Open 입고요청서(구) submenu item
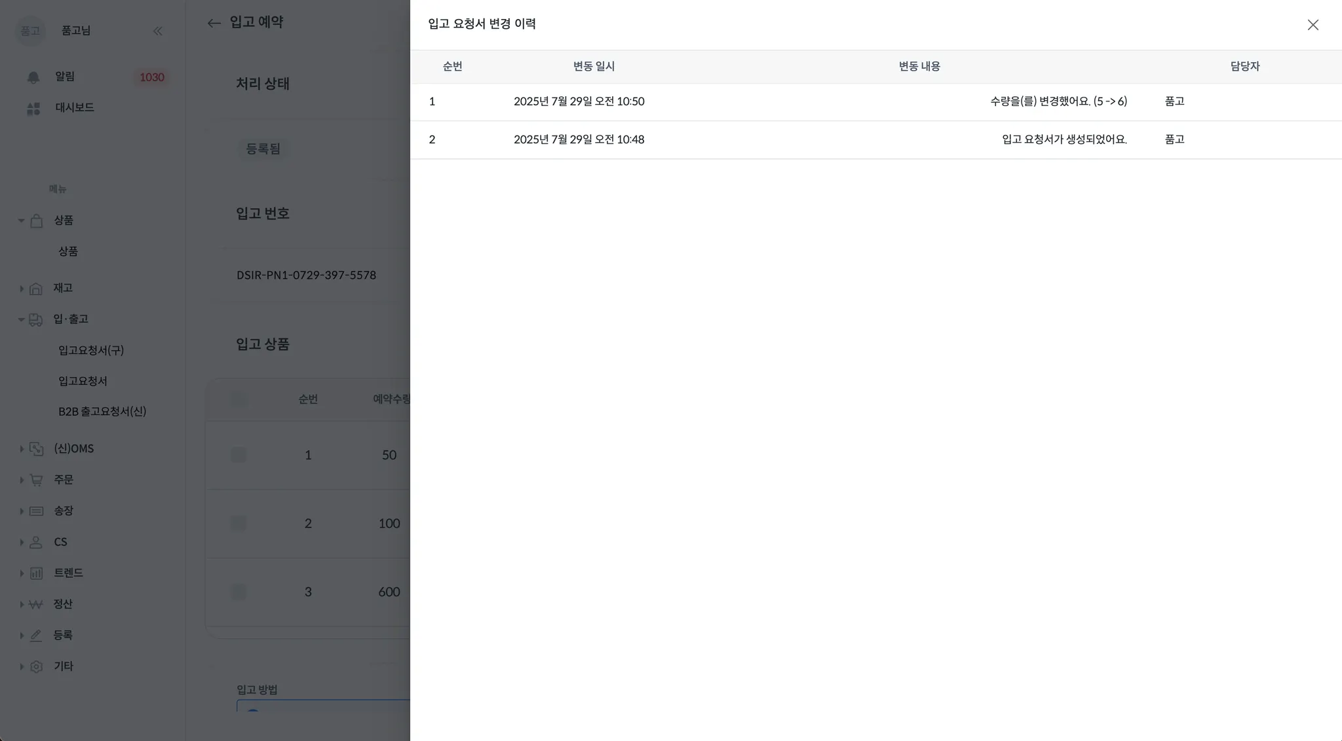The height and width of the screenshot is (741, 1342). point(91,350)
